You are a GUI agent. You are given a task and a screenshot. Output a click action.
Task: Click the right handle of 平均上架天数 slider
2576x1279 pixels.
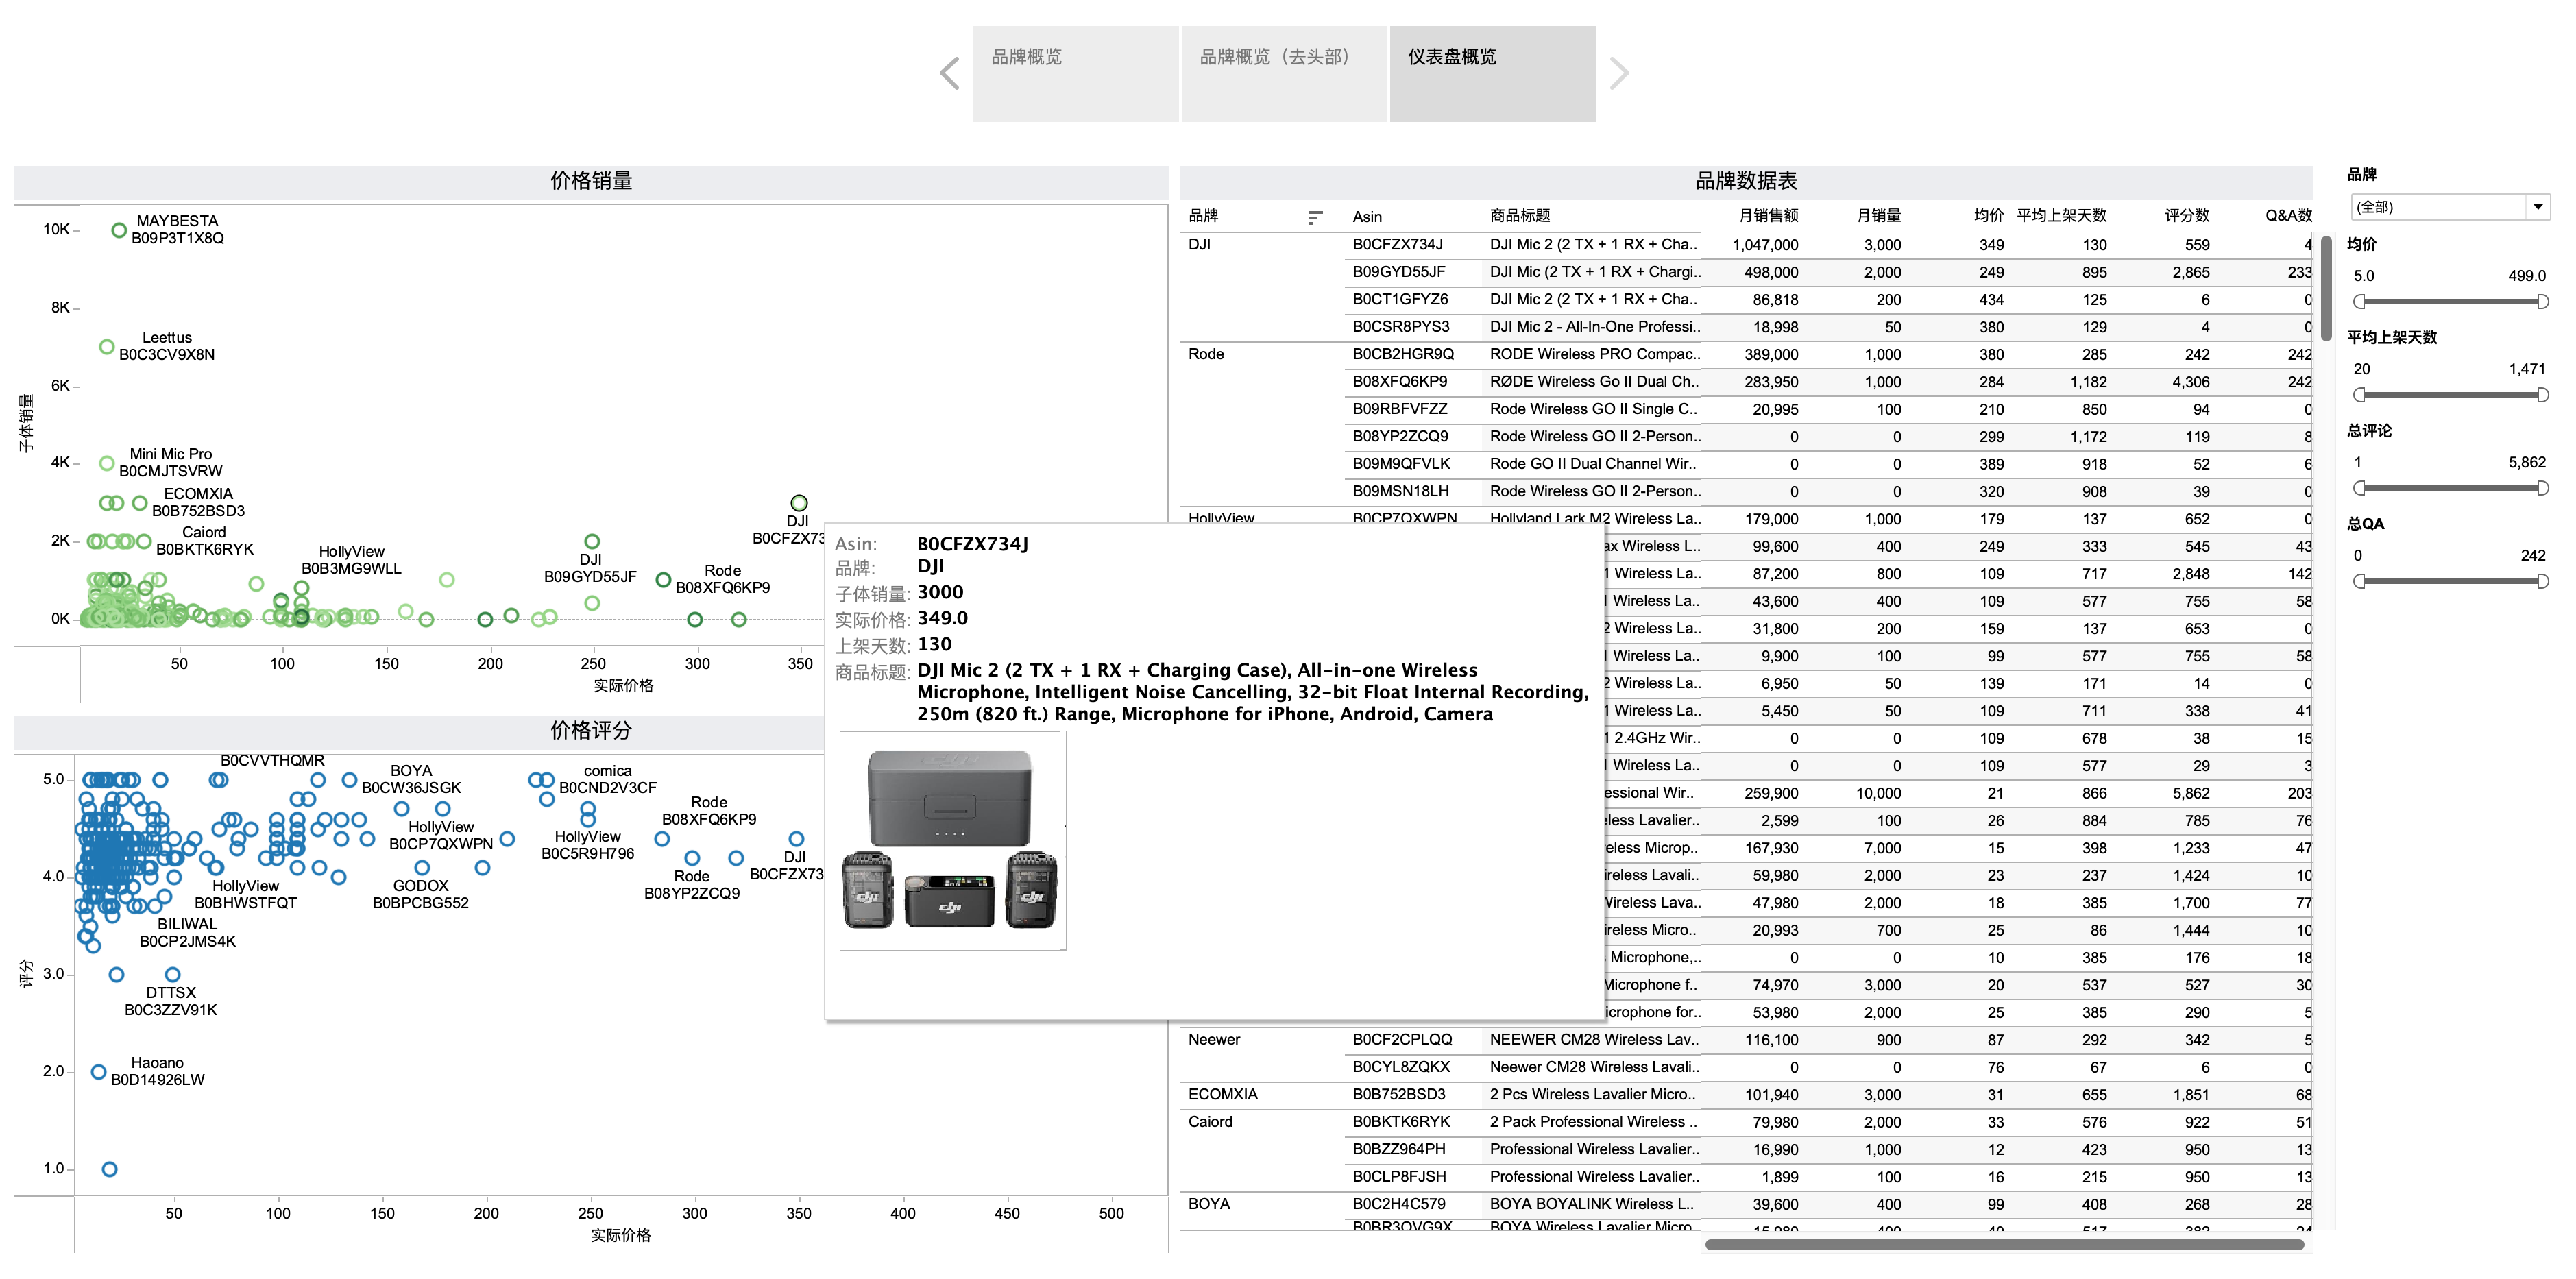pyautogui.click(x=2542, y=394)
